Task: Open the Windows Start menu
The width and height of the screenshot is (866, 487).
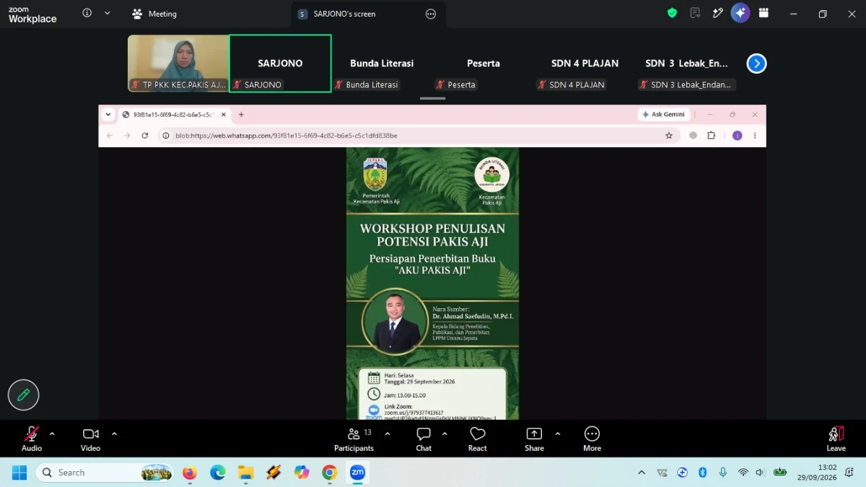Action: [x=19, y=473]
